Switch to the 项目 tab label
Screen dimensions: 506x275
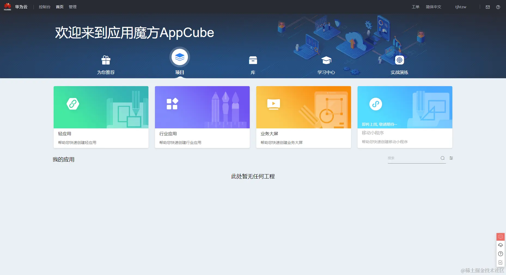point(180,72)
